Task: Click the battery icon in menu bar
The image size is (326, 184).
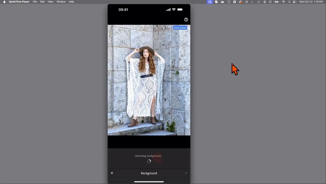Action: pyautogui.click(x=277, y=2)
